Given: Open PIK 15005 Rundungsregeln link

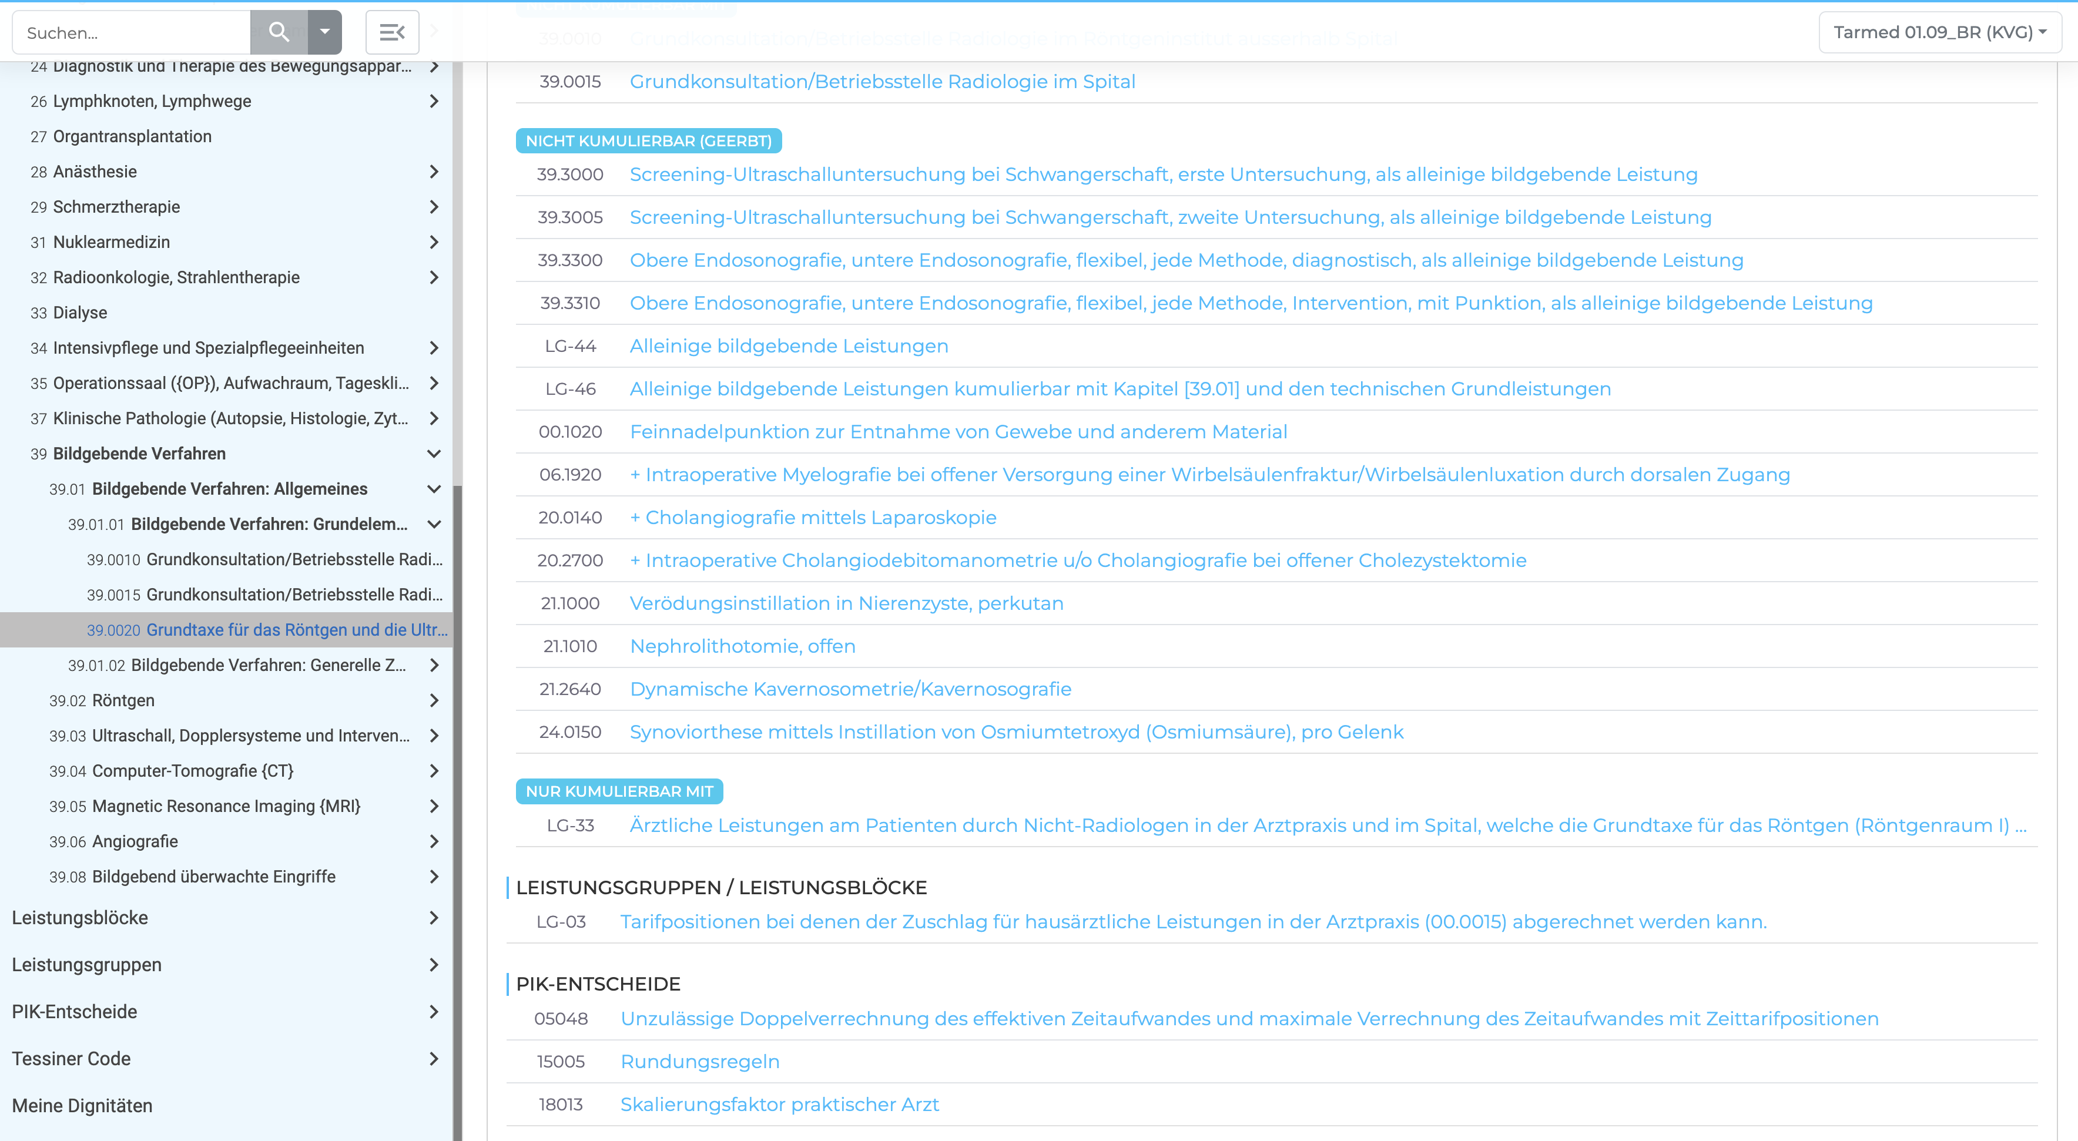Looking at the screenshot, I should pos(700,1061).
